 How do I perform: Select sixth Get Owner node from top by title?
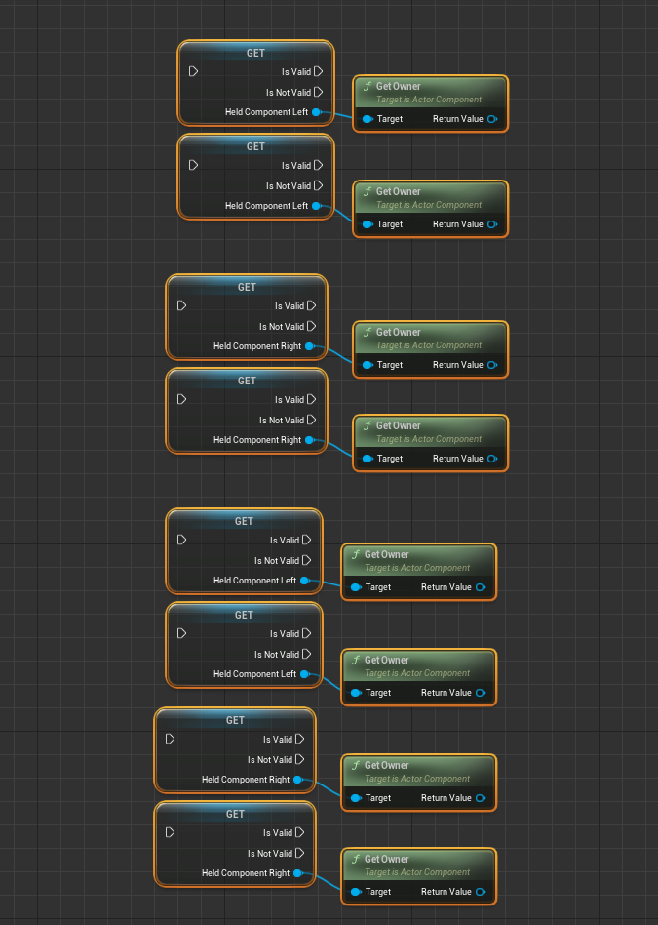[387, 661]
